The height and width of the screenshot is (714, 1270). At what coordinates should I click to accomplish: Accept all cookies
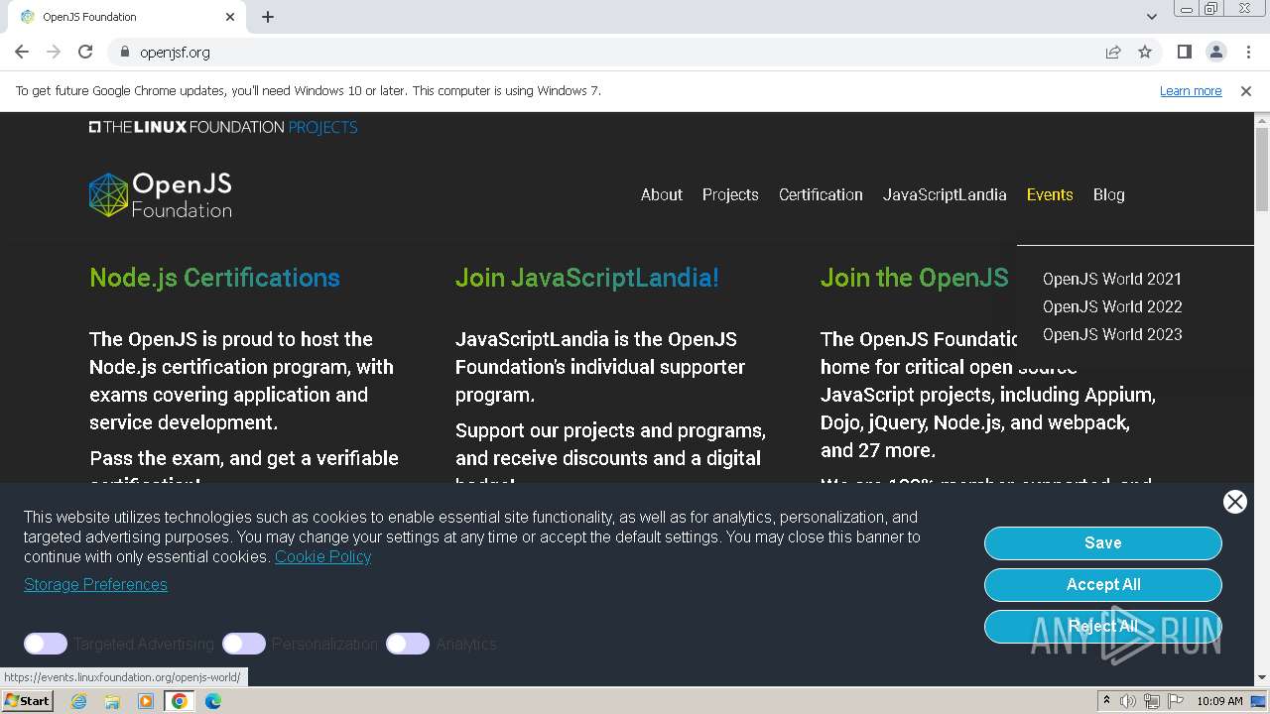pos(1102,585)
